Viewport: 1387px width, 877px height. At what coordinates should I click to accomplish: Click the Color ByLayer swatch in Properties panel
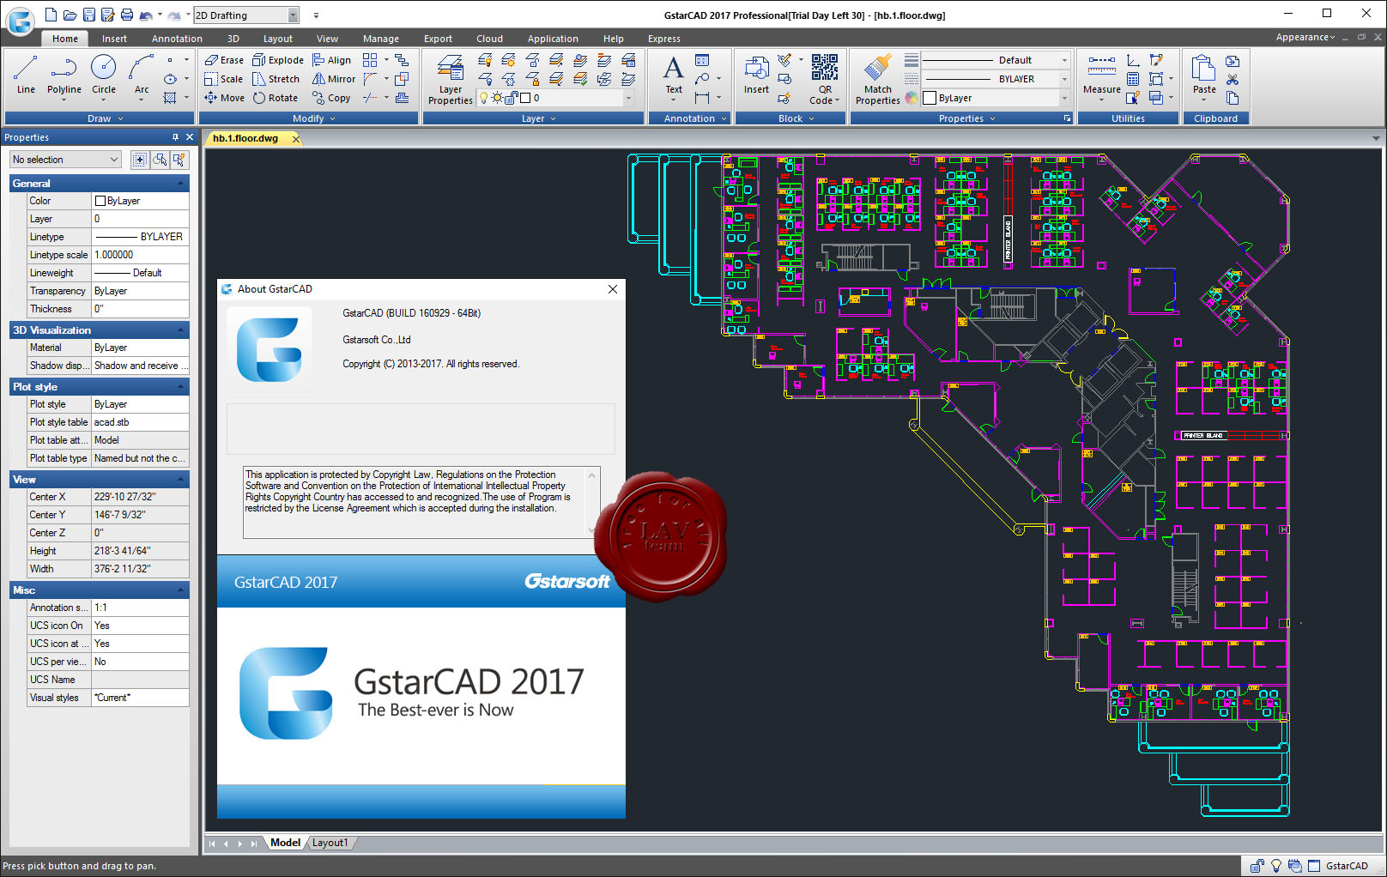click(x=100, y=201)
